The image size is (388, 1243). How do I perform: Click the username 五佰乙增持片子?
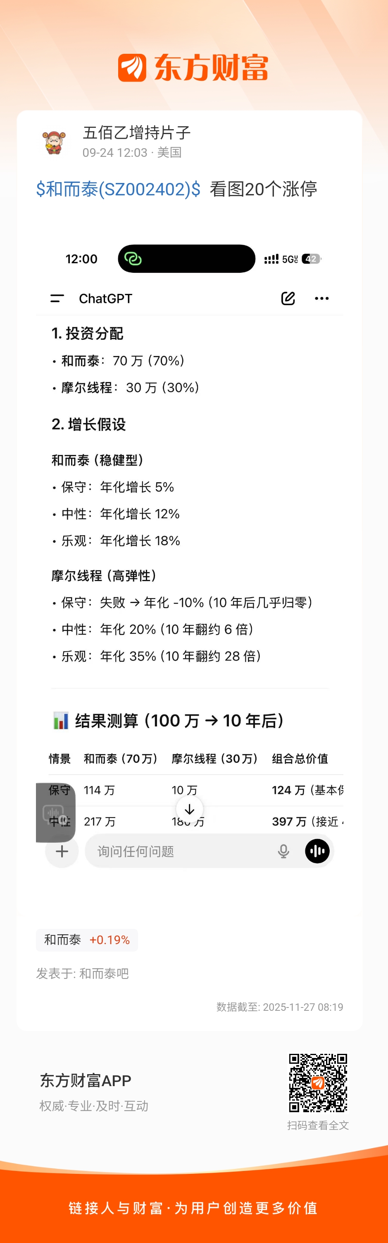pos(136,132)
